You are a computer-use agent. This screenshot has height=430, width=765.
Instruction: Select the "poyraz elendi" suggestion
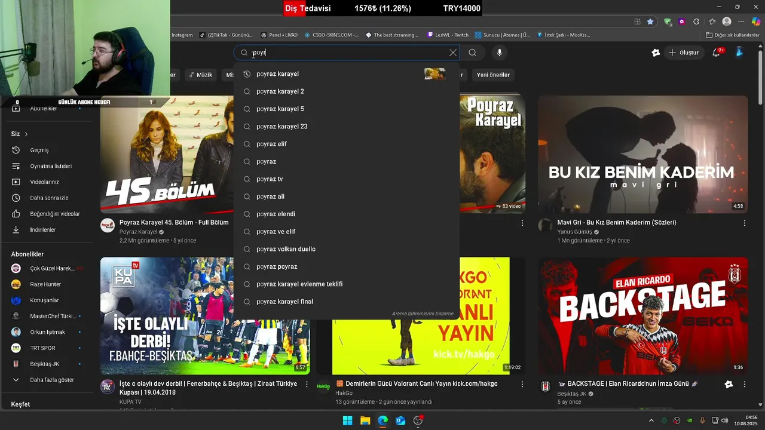pyautogui.click(x=347, y=214)
